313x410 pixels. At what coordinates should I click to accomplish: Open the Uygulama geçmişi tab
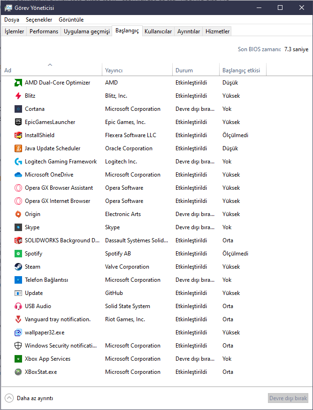87,31
